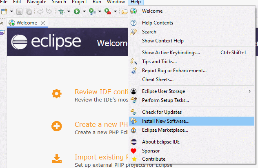258x168 pixels.
Task: Click the orange gear icon
Action: point(57,93)
